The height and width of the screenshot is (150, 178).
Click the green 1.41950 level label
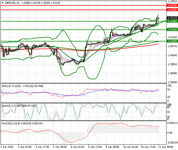click(172, 21)
